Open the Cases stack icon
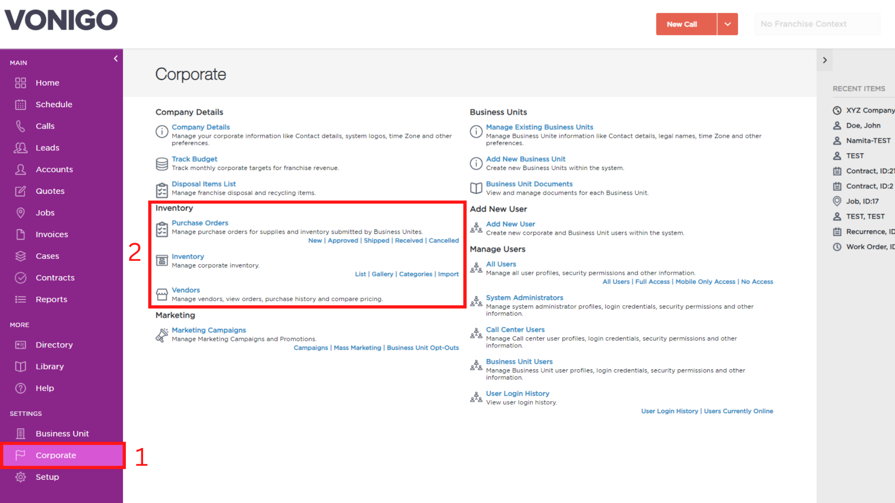The image size is (895, 503). point(21,256)
